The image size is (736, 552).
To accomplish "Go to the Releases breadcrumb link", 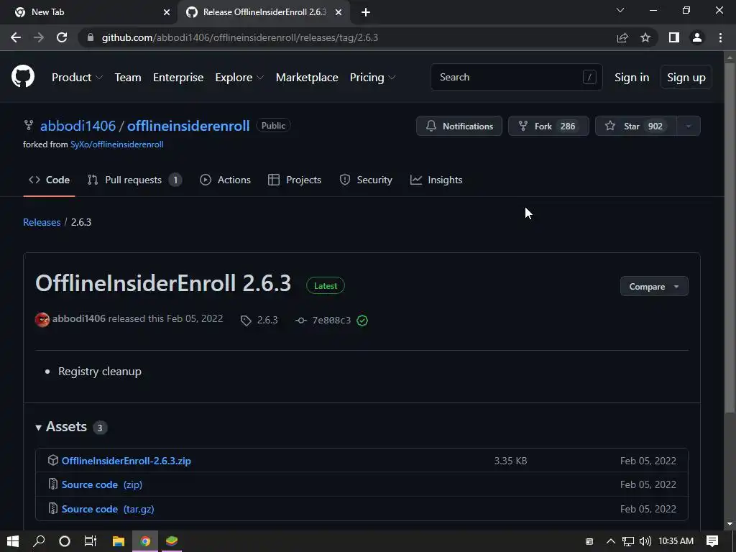I will click(x=42, y=222).
